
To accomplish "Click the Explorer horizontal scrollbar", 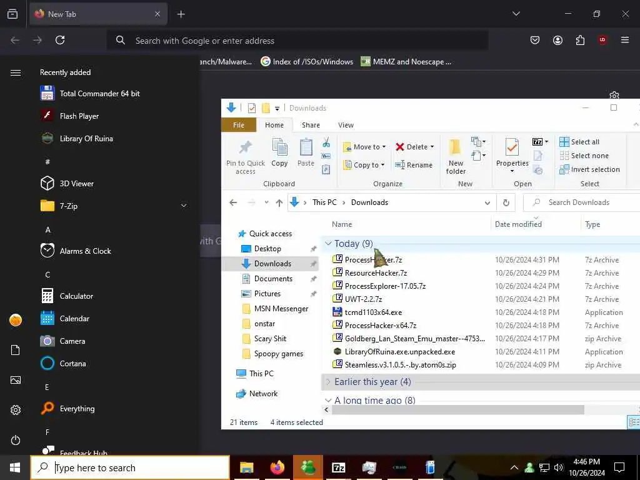I will (x=458, y=409).
